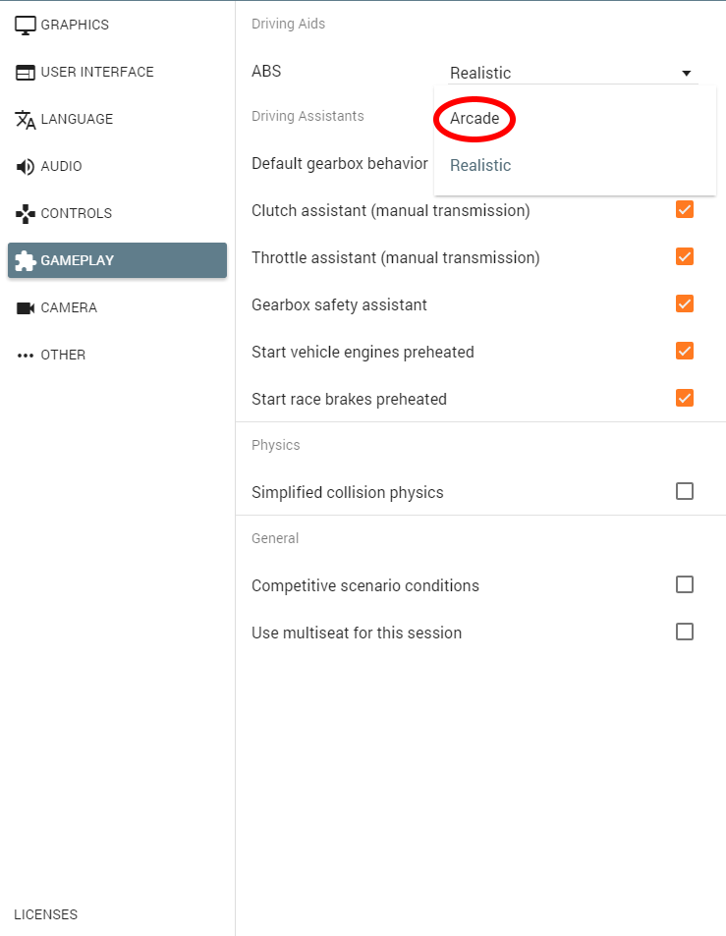Choose Realistic option in dropdown list
726x936 pixels.
(x=480, y=165)
